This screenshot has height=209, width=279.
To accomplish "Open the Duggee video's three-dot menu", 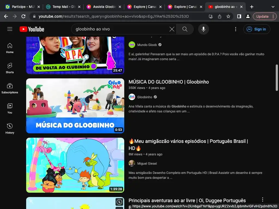I will 262,199.
